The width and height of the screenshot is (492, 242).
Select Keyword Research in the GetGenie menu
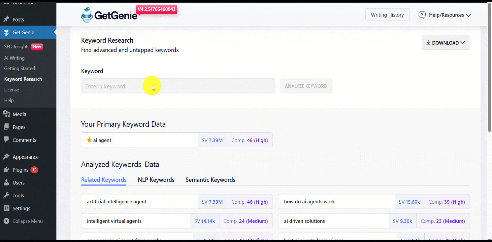(x=23, y=79)
